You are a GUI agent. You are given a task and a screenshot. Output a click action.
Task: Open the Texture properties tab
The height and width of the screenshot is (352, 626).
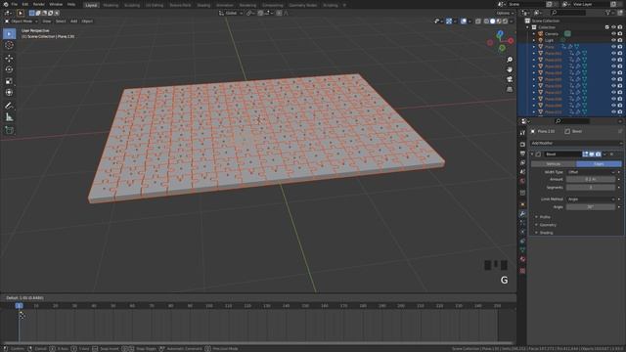coord(522,271)
